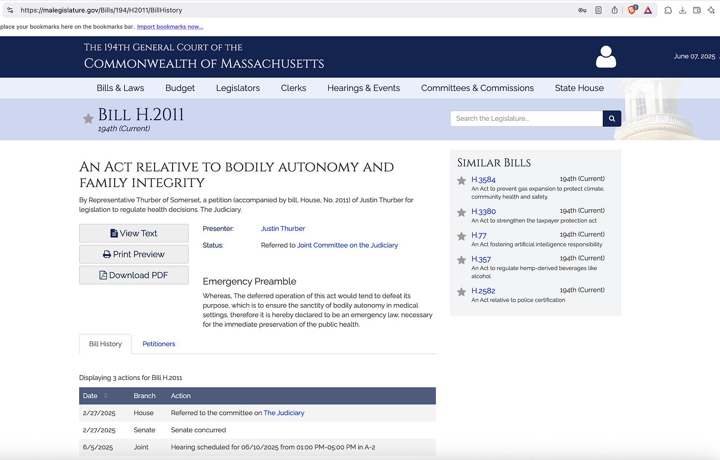Select the Senate concurred action text

tap(198, 430)
